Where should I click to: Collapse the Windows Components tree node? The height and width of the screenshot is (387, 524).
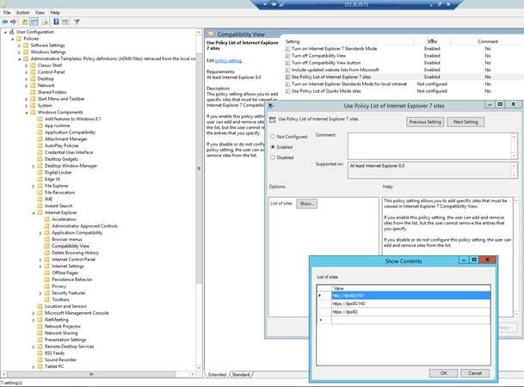point(27,113)
